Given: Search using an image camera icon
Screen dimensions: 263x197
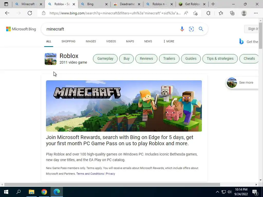Looking at the screenshot, I should tap(191, 29).
